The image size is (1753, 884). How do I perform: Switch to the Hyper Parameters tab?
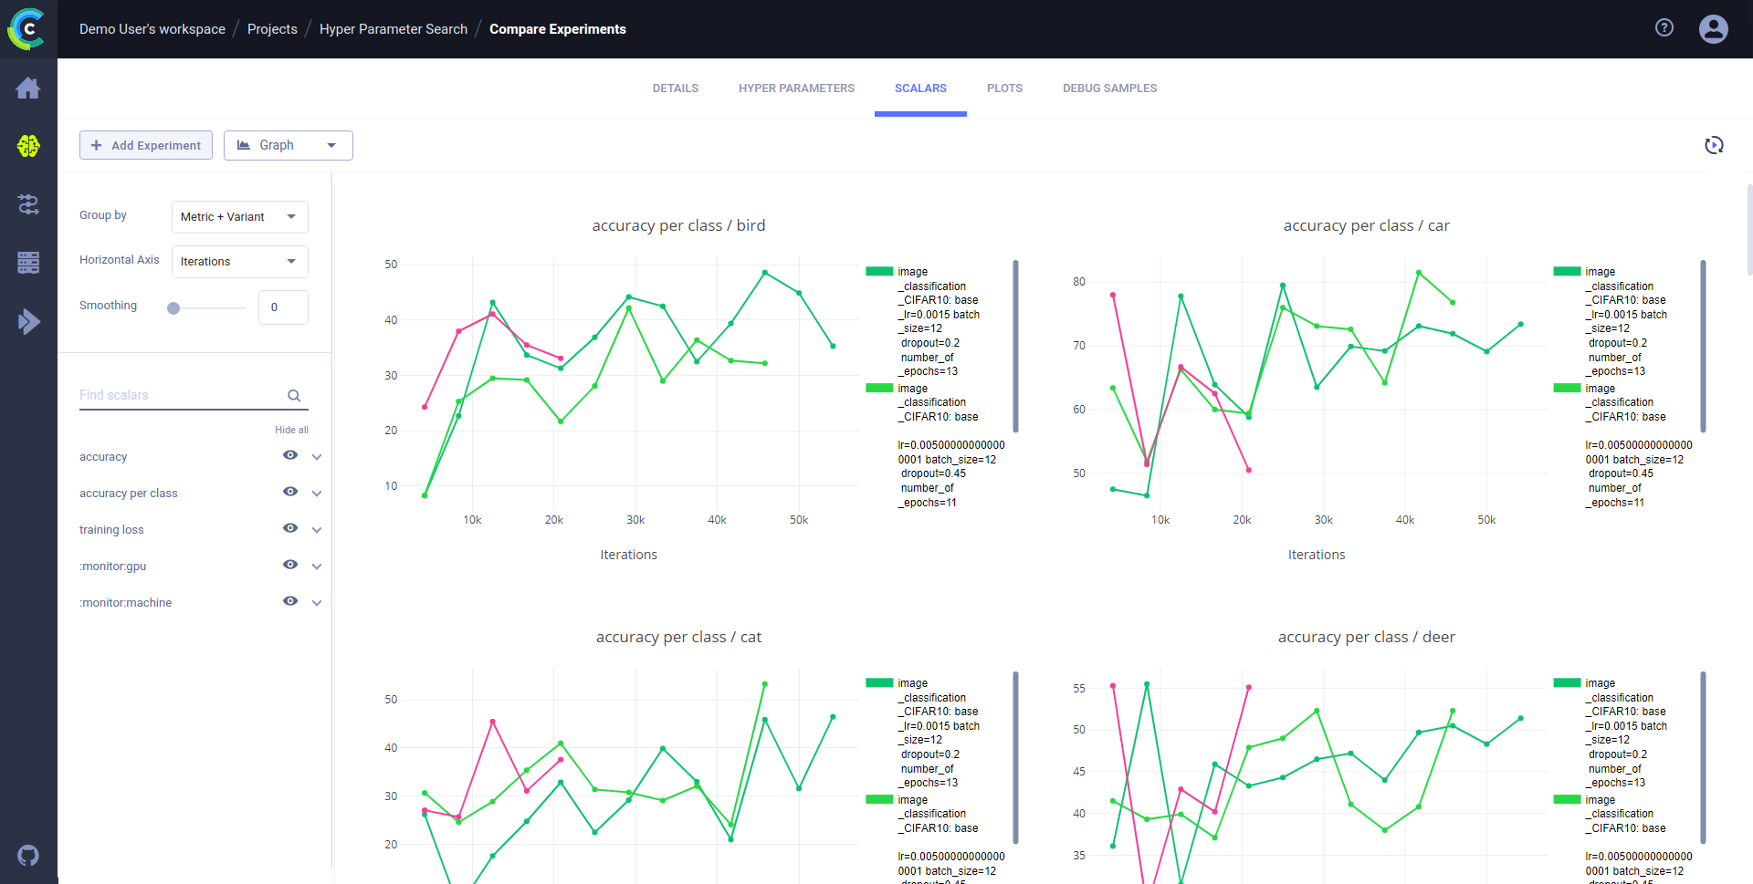click(x=797, y=88)
